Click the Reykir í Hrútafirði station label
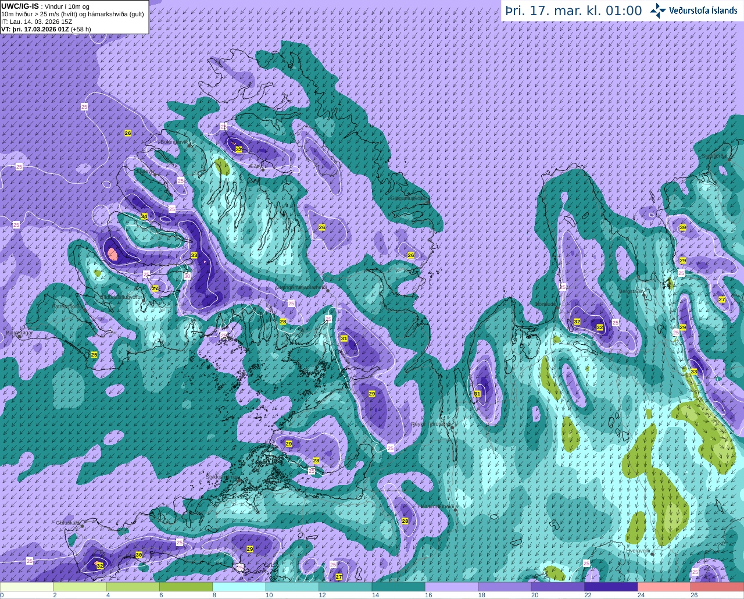 [x=431, y=424]
